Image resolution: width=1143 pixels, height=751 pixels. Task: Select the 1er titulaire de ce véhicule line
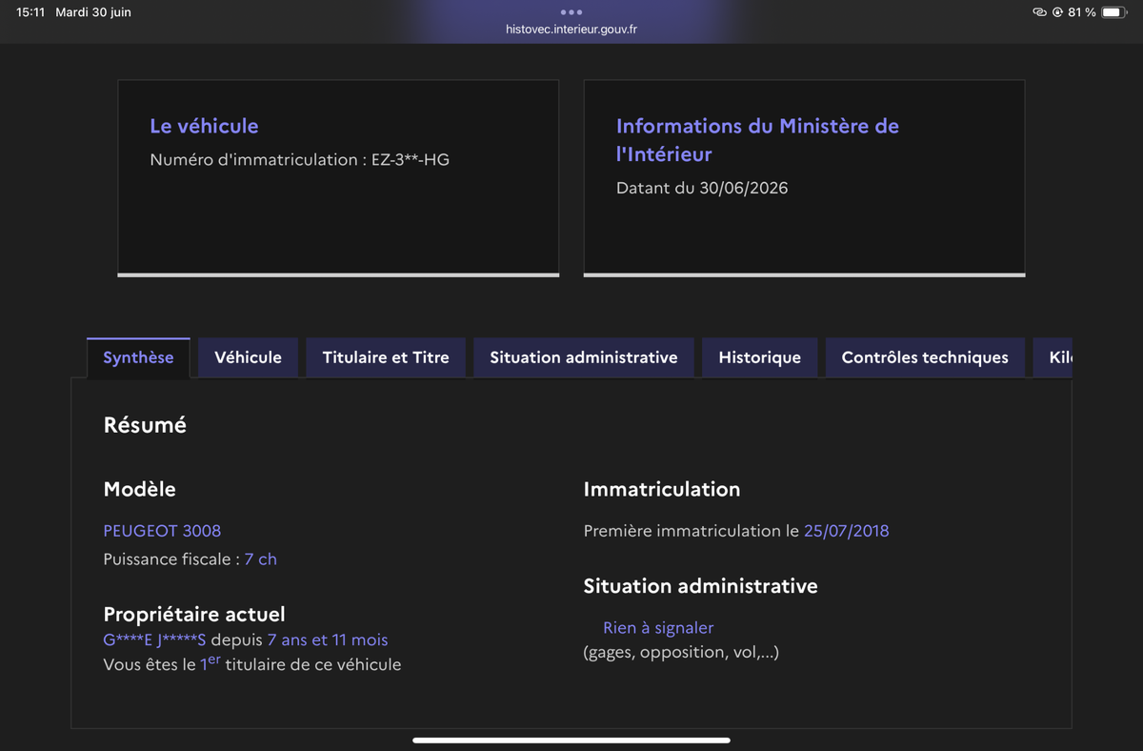click(252, 663)
